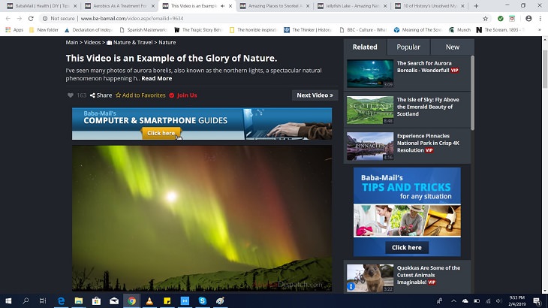
Task: Reload the current page
Action: (x=31, y=19)
